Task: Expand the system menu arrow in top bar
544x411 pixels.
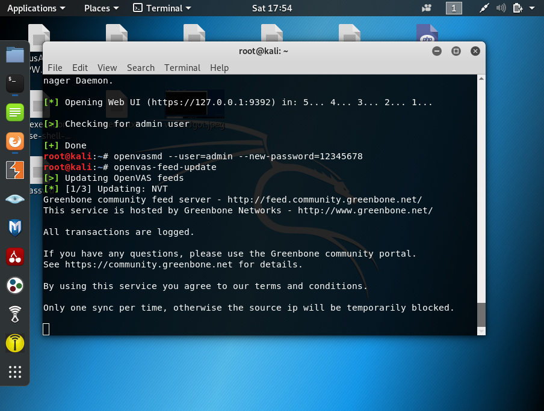Action: tap(532, 8)
